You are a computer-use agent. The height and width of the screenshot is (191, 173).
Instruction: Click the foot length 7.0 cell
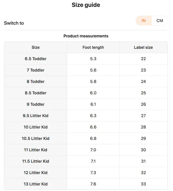(x=93, y=150)
